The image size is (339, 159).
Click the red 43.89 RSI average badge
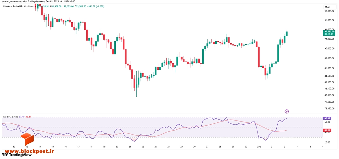tap(327, 130)
